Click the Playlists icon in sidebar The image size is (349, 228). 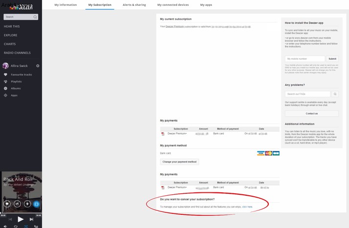tap(5, 82)
